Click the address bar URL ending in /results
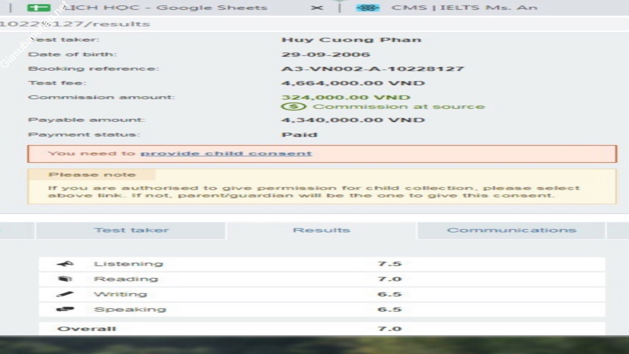Screen dimensions: 629x354 tap(75, 24)
